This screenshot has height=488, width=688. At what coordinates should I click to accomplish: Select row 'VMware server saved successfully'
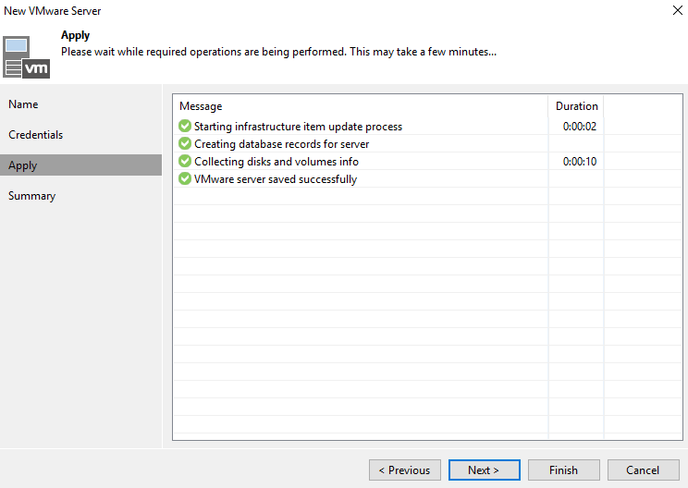[x=428, y=179]
